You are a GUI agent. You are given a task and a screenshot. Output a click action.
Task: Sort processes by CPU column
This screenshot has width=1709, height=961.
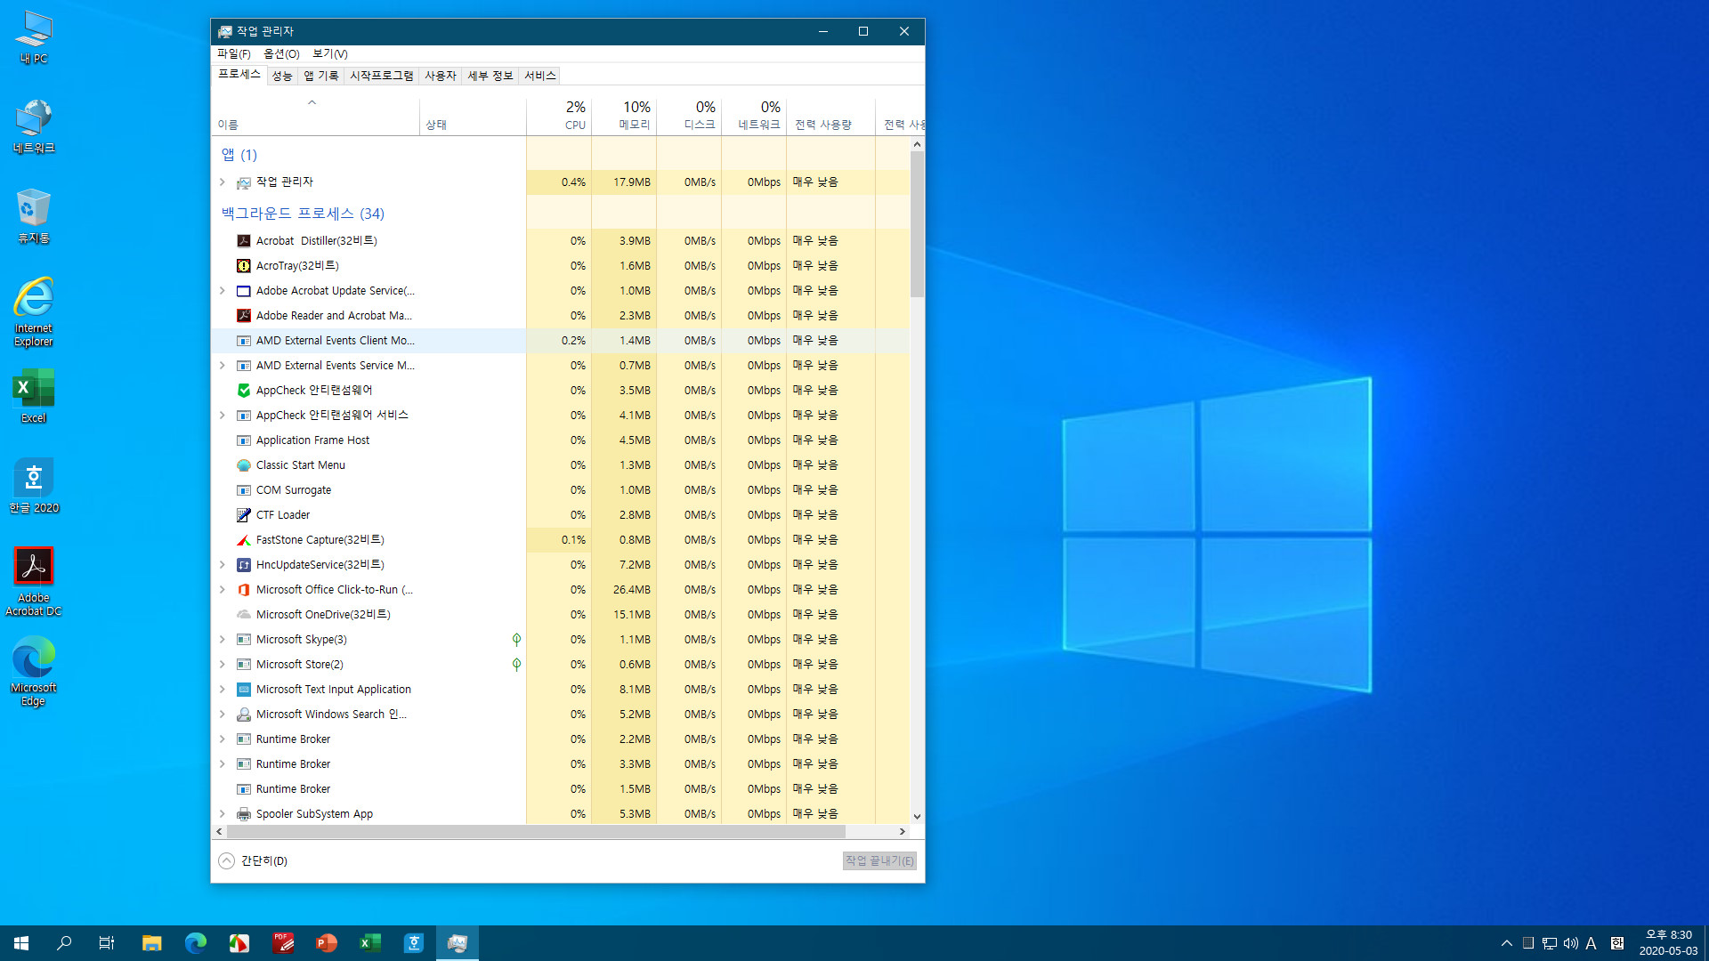pos(559,116)
